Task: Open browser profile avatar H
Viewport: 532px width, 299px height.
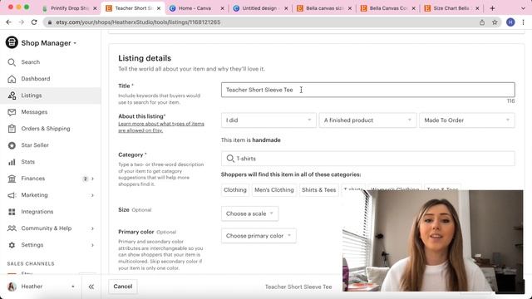Action: click(x=510, y=22)
